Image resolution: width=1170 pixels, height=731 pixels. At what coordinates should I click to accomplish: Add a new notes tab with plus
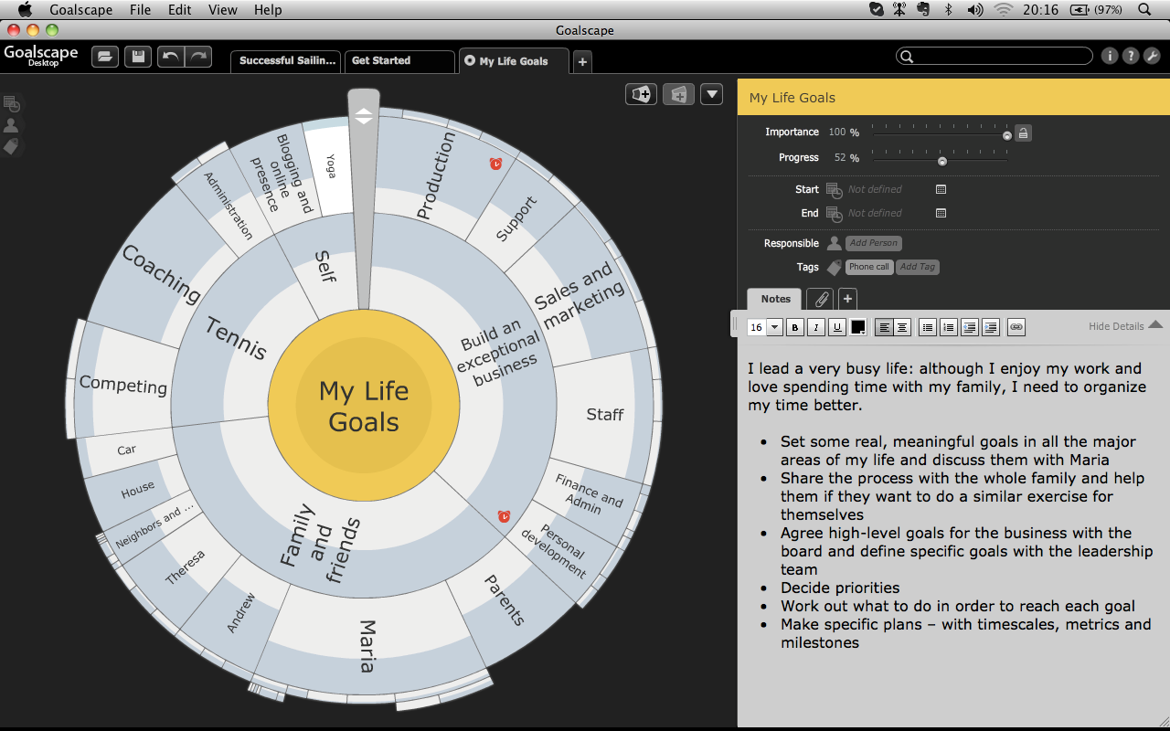tap(847, 299)
